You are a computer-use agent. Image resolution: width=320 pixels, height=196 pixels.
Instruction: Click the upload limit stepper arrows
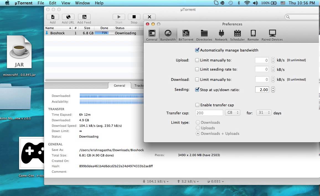tap(273, 60)
